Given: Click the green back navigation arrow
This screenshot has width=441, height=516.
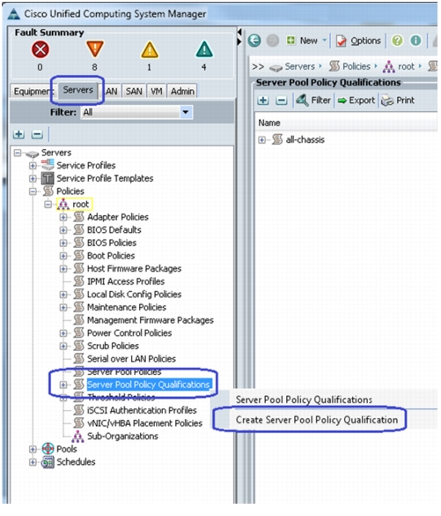Looking at the screenshot, I should 254,41.
